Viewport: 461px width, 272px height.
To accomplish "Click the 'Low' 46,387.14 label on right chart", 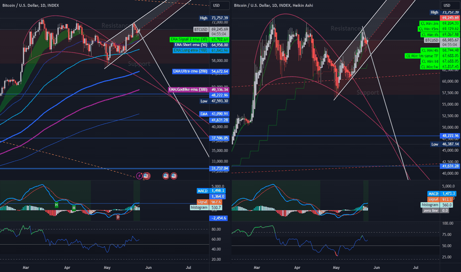I will pyautogui.click(x=445, y=144).
